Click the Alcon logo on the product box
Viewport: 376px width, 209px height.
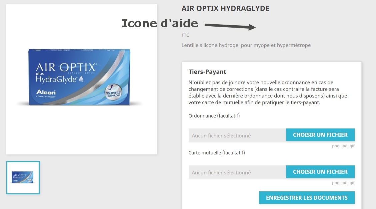click(x=46, y=94)
